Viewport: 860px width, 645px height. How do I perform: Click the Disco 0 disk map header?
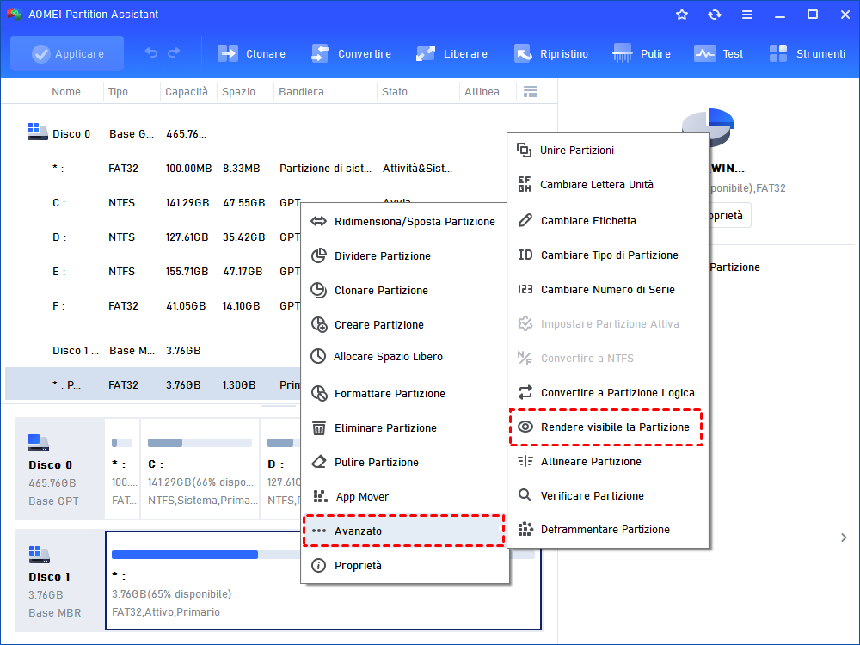[x=59, y=469]
